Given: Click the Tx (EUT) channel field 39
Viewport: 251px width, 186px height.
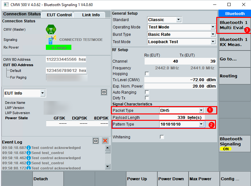Looking at the screenshot, I should [x=198, y=61].
